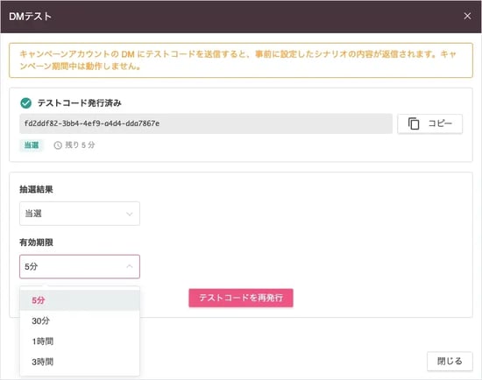482x380 pixels.
Task: Click the copy icon beside コピー
Action: point(414,123)
